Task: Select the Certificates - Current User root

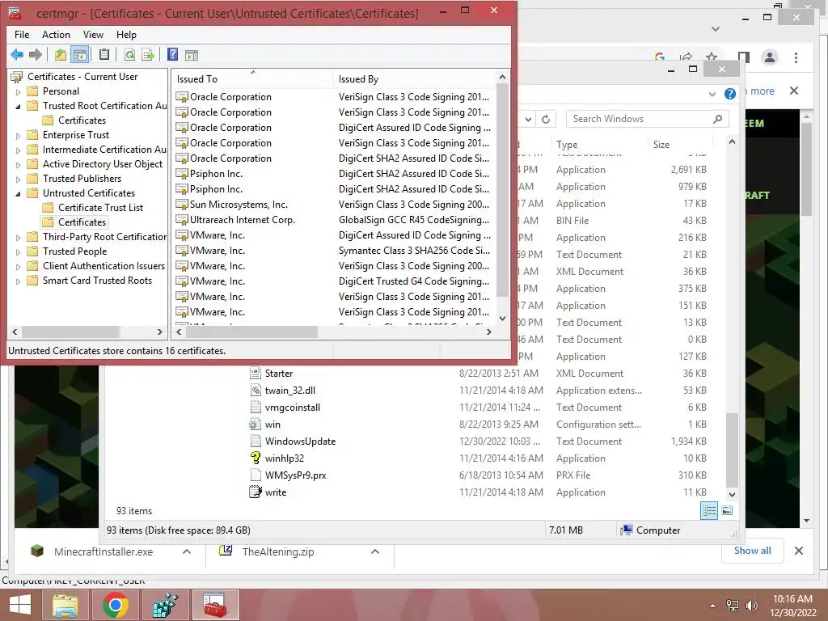Action: click(82, 77)
